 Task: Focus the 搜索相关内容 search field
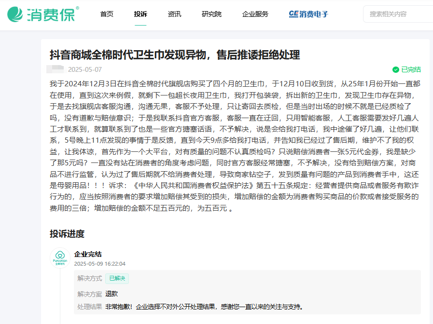coord(398,14)
